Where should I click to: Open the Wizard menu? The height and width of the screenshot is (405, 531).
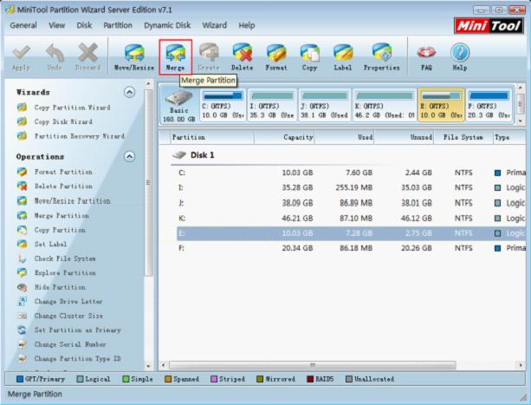pyautogui.click(x=214, y=25)
